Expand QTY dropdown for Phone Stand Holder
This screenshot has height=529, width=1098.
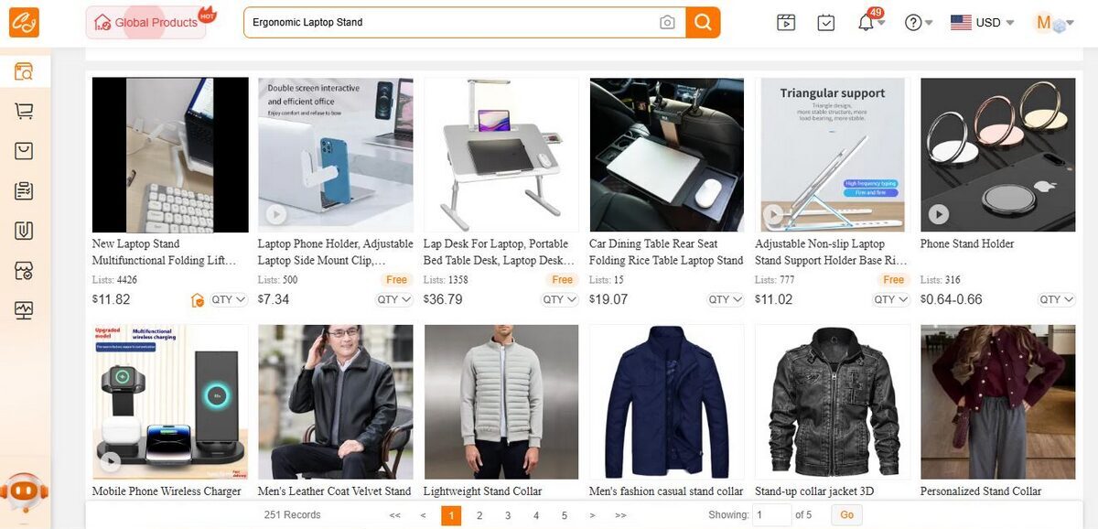[1056, 299]
